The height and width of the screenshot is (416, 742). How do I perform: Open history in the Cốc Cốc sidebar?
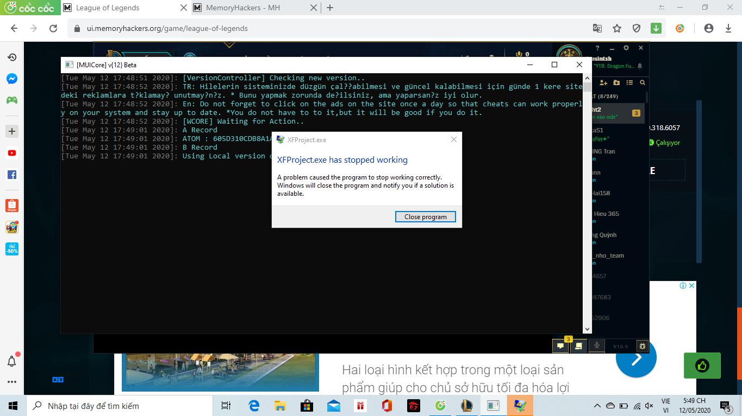(x=12, y=57)
